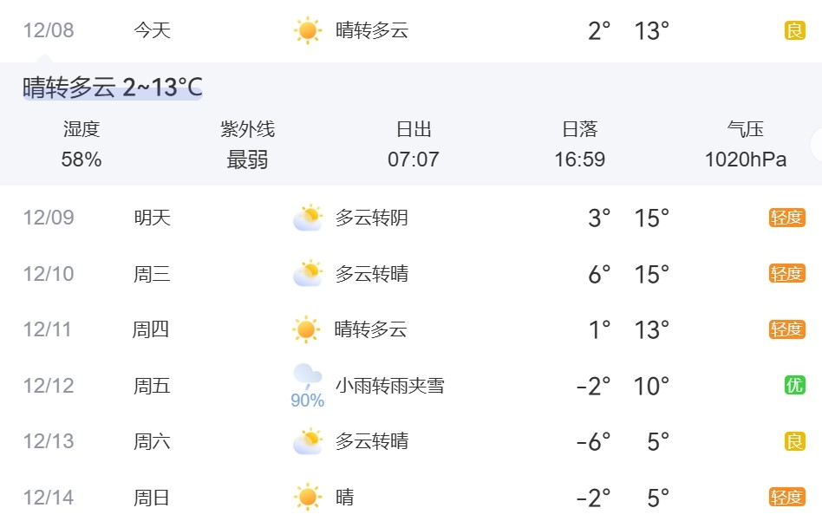Click the orange 轻度 badge for 12/10
The image size is (822, 521).
tap(786, 274)
